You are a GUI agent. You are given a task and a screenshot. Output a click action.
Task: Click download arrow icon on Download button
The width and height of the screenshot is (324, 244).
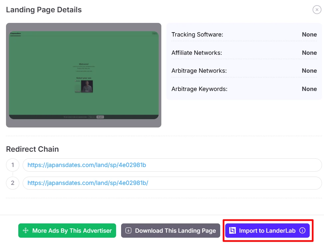click(x=128, y=230)
